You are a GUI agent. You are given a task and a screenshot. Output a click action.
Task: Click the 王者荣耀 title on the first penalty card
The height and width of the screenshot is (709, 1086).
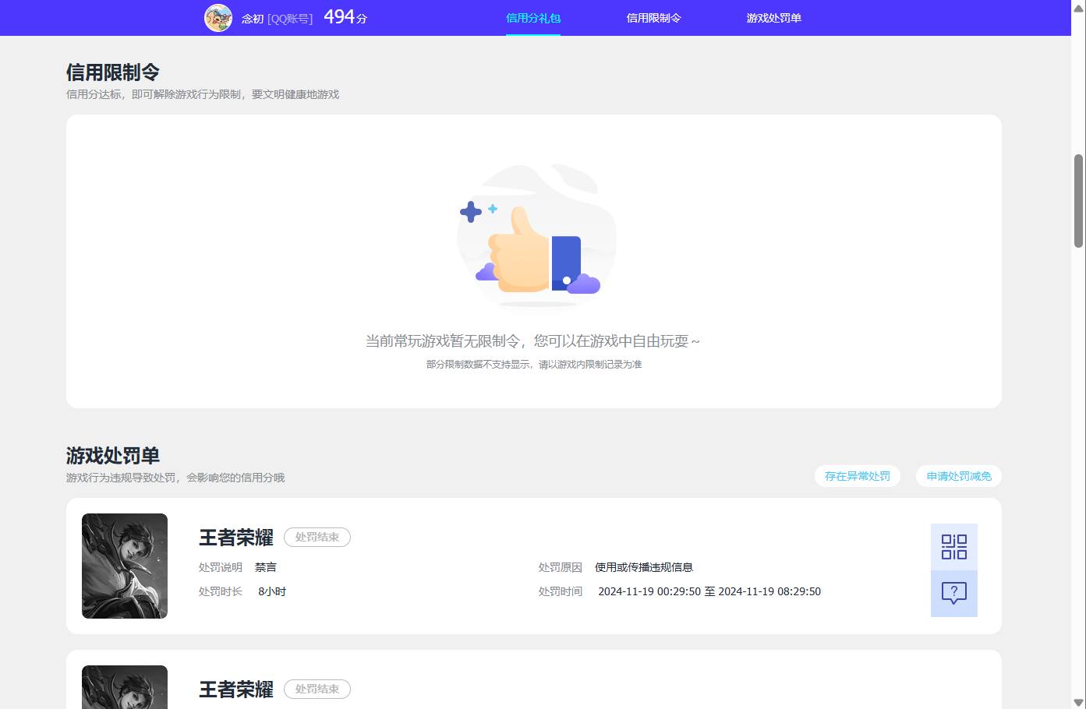click(x=235, y=538)
